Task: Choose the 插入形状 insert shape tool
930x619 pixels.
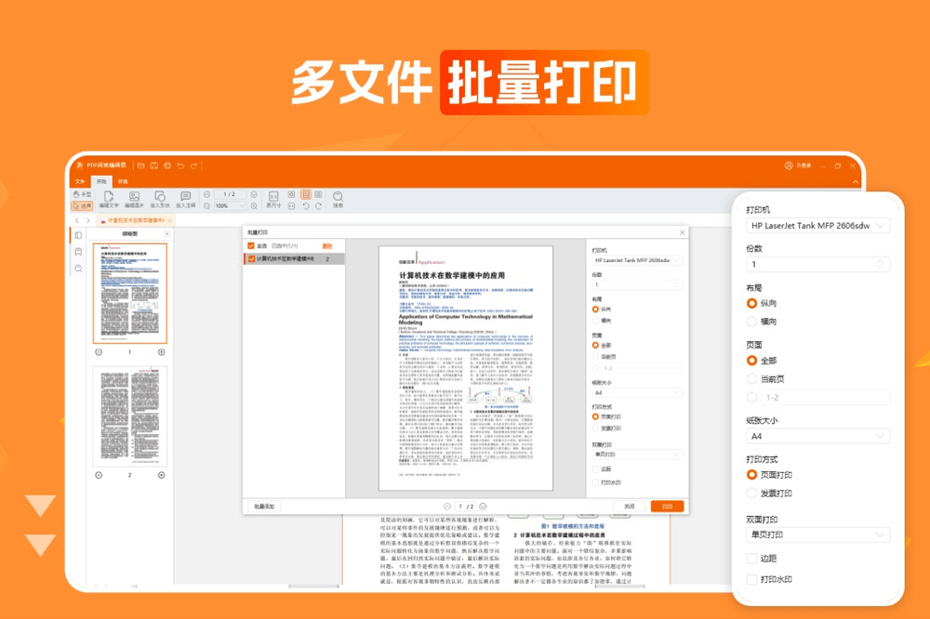Action: pyautogui.click(x=160, y=199)
